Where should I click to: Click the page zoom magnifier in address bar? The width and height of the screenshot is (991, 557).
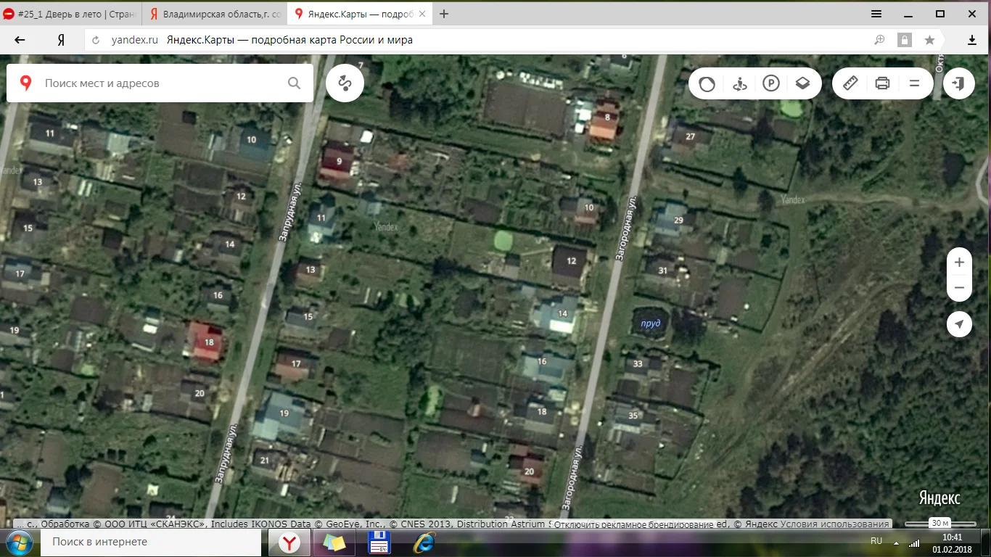coord(879,41)
